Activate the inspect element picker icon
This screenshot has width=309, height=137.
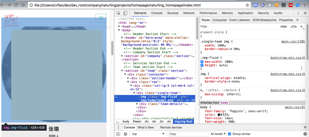[x=119, y=13]
